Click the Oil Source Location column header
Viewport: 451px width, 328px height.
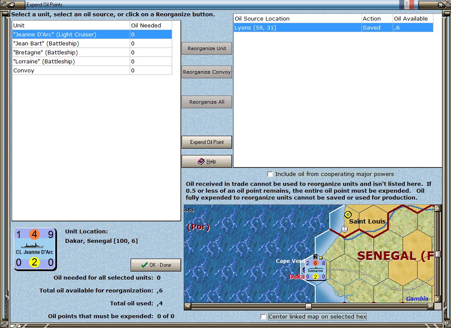coord(297,19)
